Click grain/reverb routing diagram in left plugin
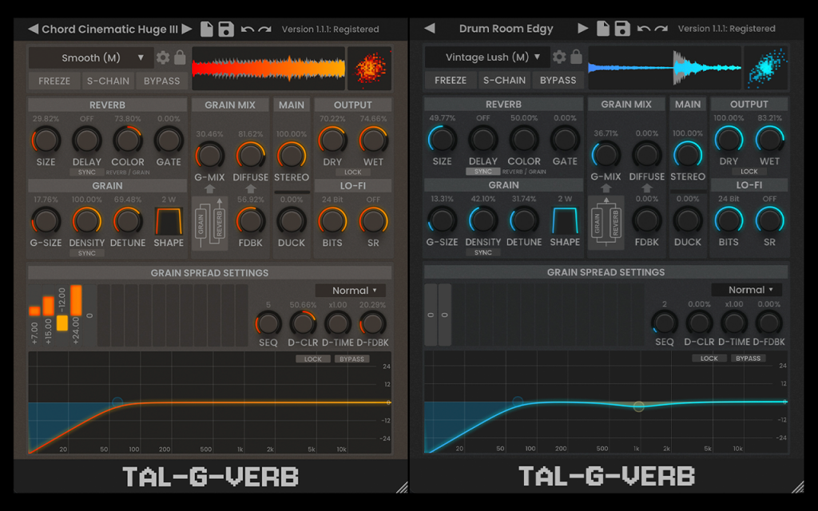 (210, 224)
